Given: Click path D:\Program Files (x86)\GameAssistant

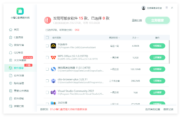Looking at the screenshot, I should (x=77, y=47).
